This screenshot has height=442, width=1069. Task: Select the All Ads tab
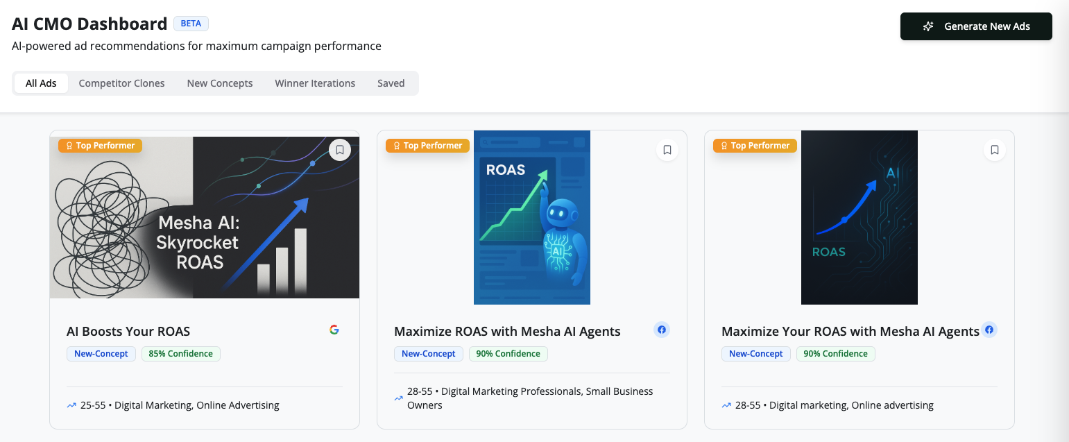tap(40, 83)
